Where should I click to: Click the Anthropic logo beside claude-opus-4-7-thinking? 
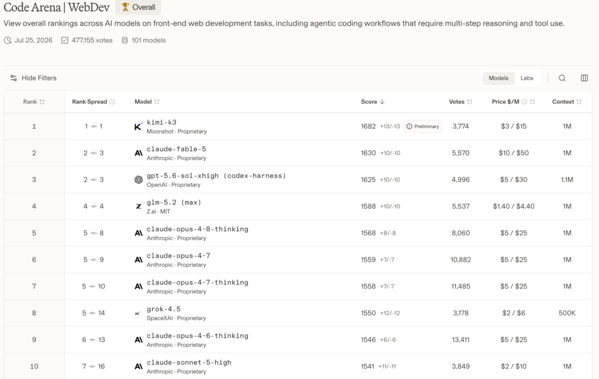[138, 286]
